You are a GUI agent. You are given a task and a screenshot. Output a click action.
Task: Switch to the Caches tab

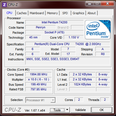click(22, 13)
